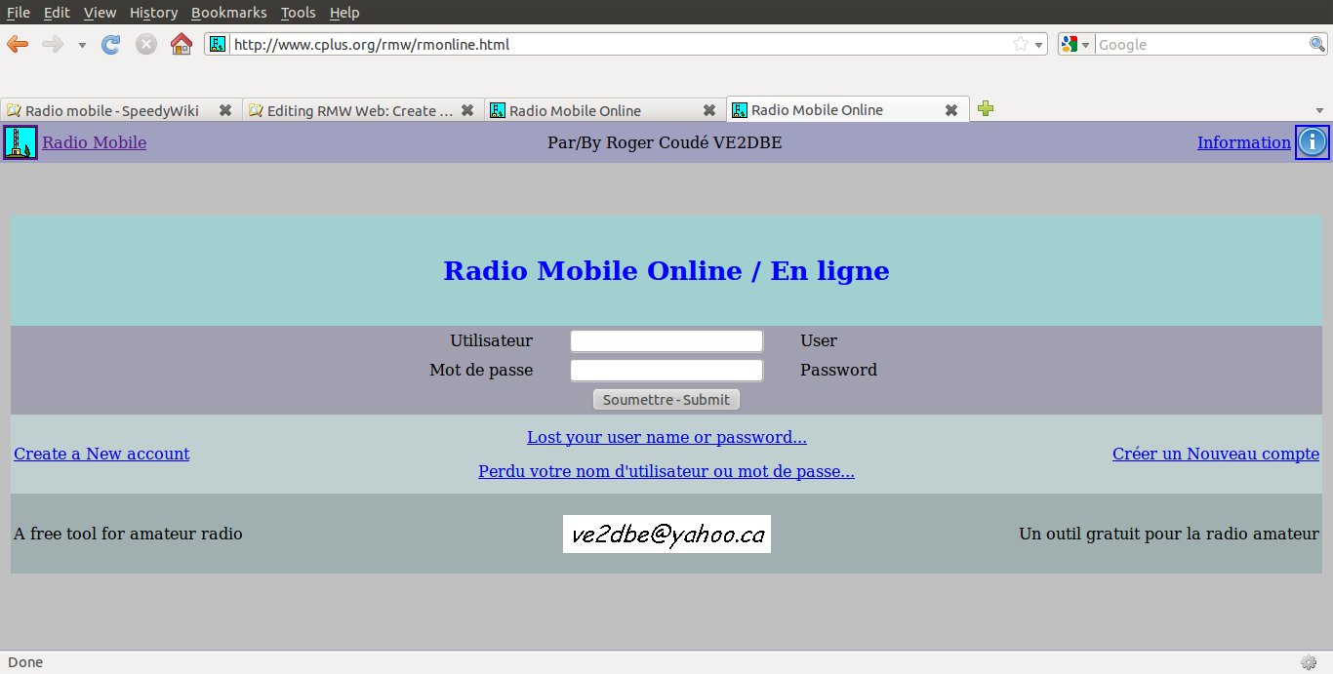Click the bookmark star in address bar
This screenshot has height=674, width=1333.
click(1020, 44)
